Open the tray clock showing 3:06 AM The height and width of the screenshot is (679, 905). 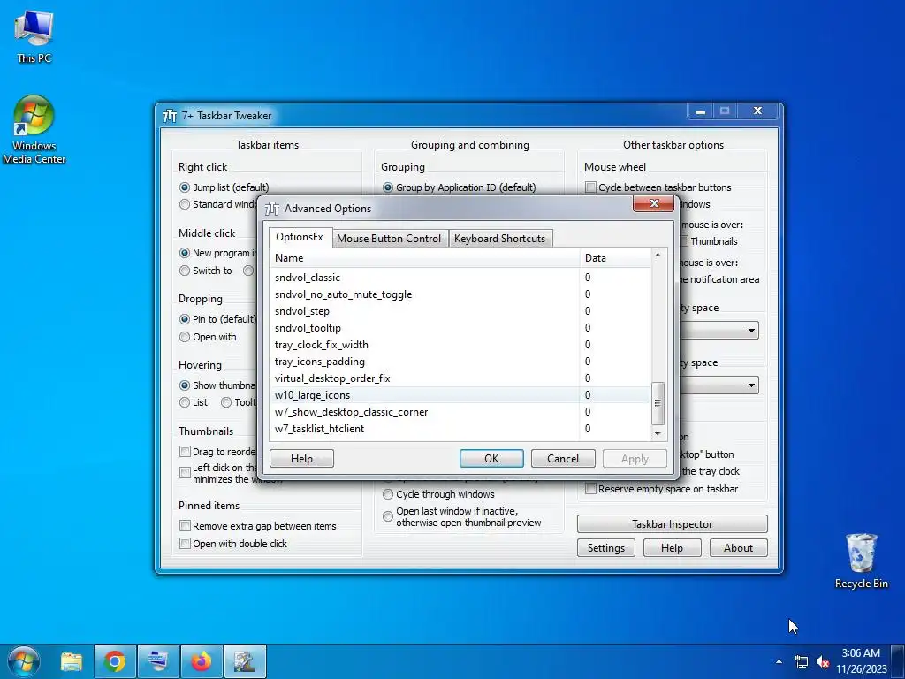[x=861, y=661]
